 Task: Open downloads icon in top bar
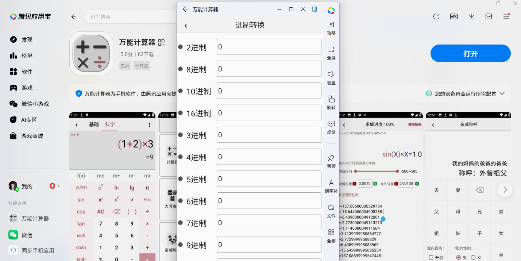471,16
